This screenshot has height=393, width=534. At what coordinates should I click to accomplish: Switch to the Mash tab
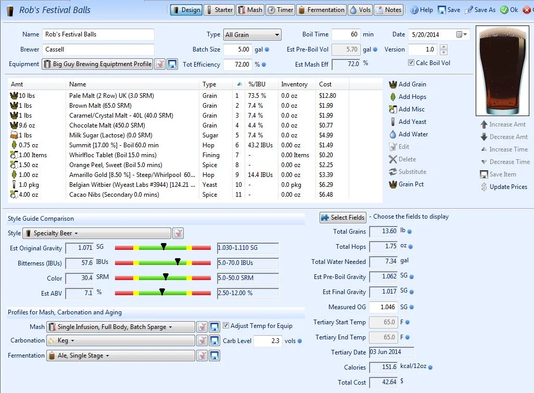pos(250,10)
